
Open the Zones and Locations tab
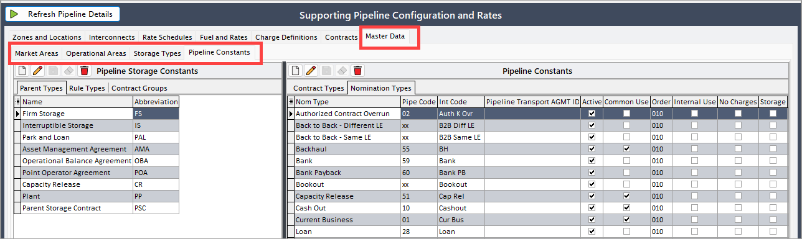47,37
